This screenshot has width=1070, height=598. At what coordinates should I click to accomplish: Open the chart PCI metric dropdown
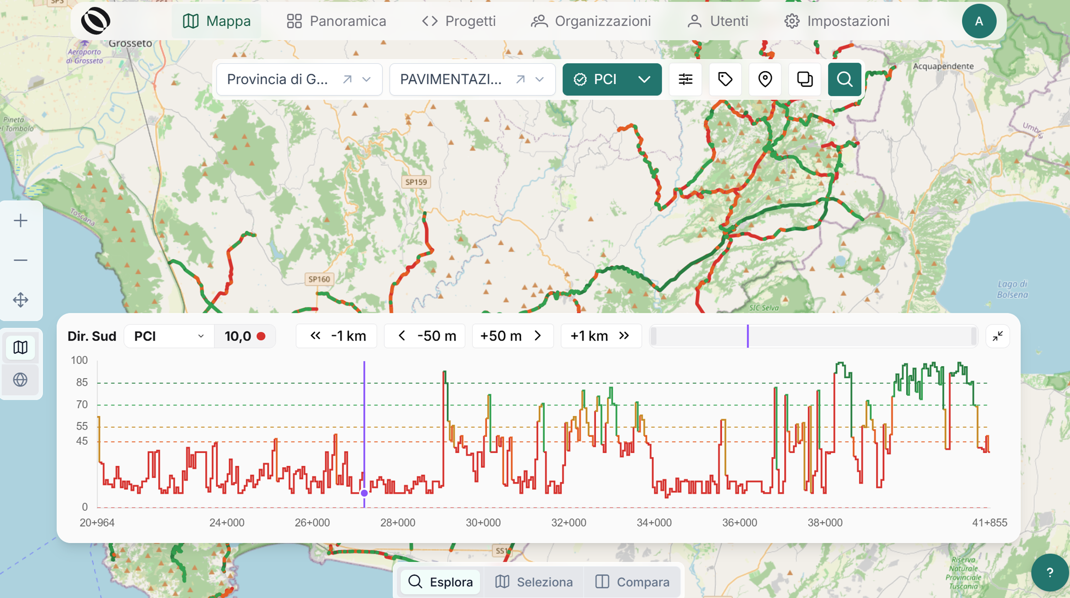(169, 336)
